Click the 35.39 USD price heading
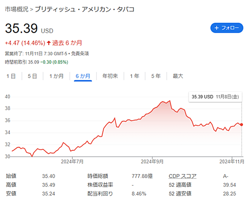The width and height of the screenshot is (252, 200). pyautogui.click(x=29, y=28)
